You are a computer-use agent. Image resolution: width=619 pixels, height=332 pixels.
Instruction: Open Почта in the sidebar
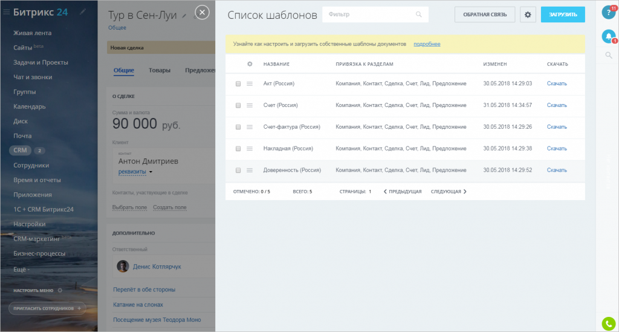(22, 136)
